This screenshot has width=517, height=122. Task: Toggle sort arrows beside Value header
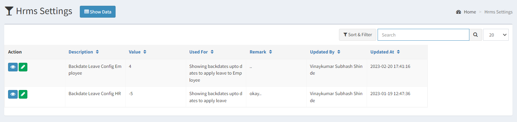pos(145,52)
